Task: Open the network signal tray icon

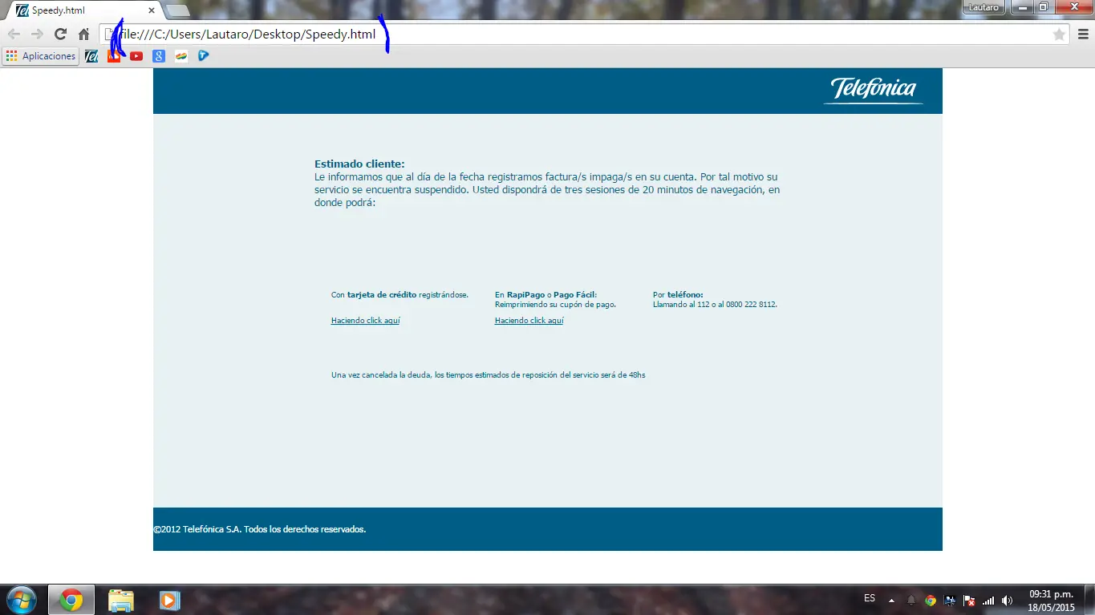Action: (988, 600)
